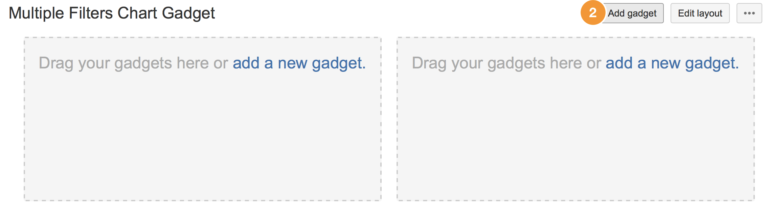Select the dashboard title Multiple Filters Chart Gadget

112,13
